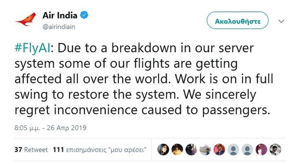This screenshot has width=299, height=164.
Task: Open the @airindiain handle link
Action: pos(59,26)
